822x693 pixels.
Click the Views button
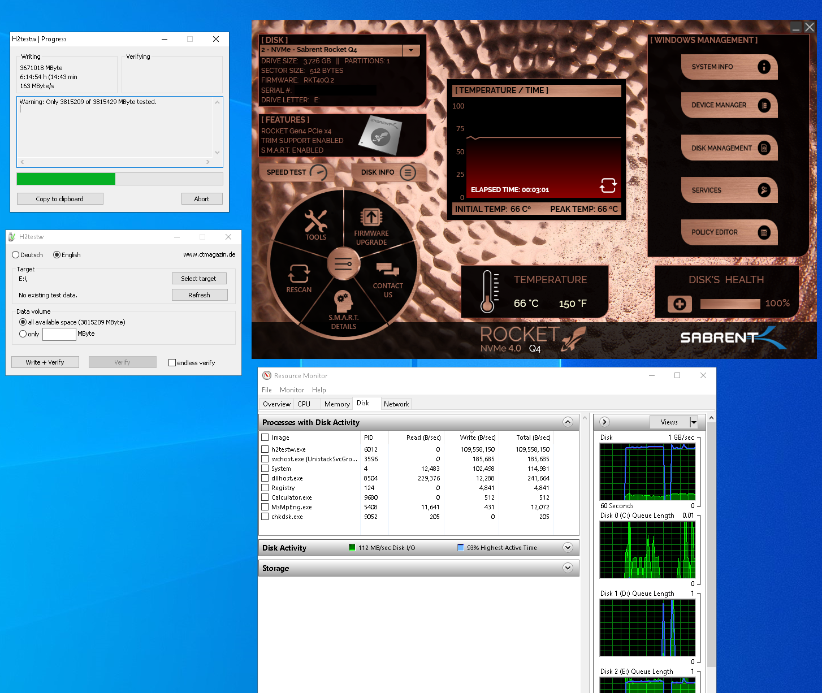670,422
